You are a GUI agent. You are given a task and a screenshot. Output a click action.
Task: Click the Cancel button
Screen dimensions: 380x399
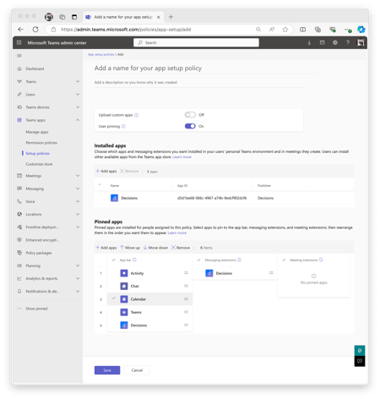tap(137, 370)
